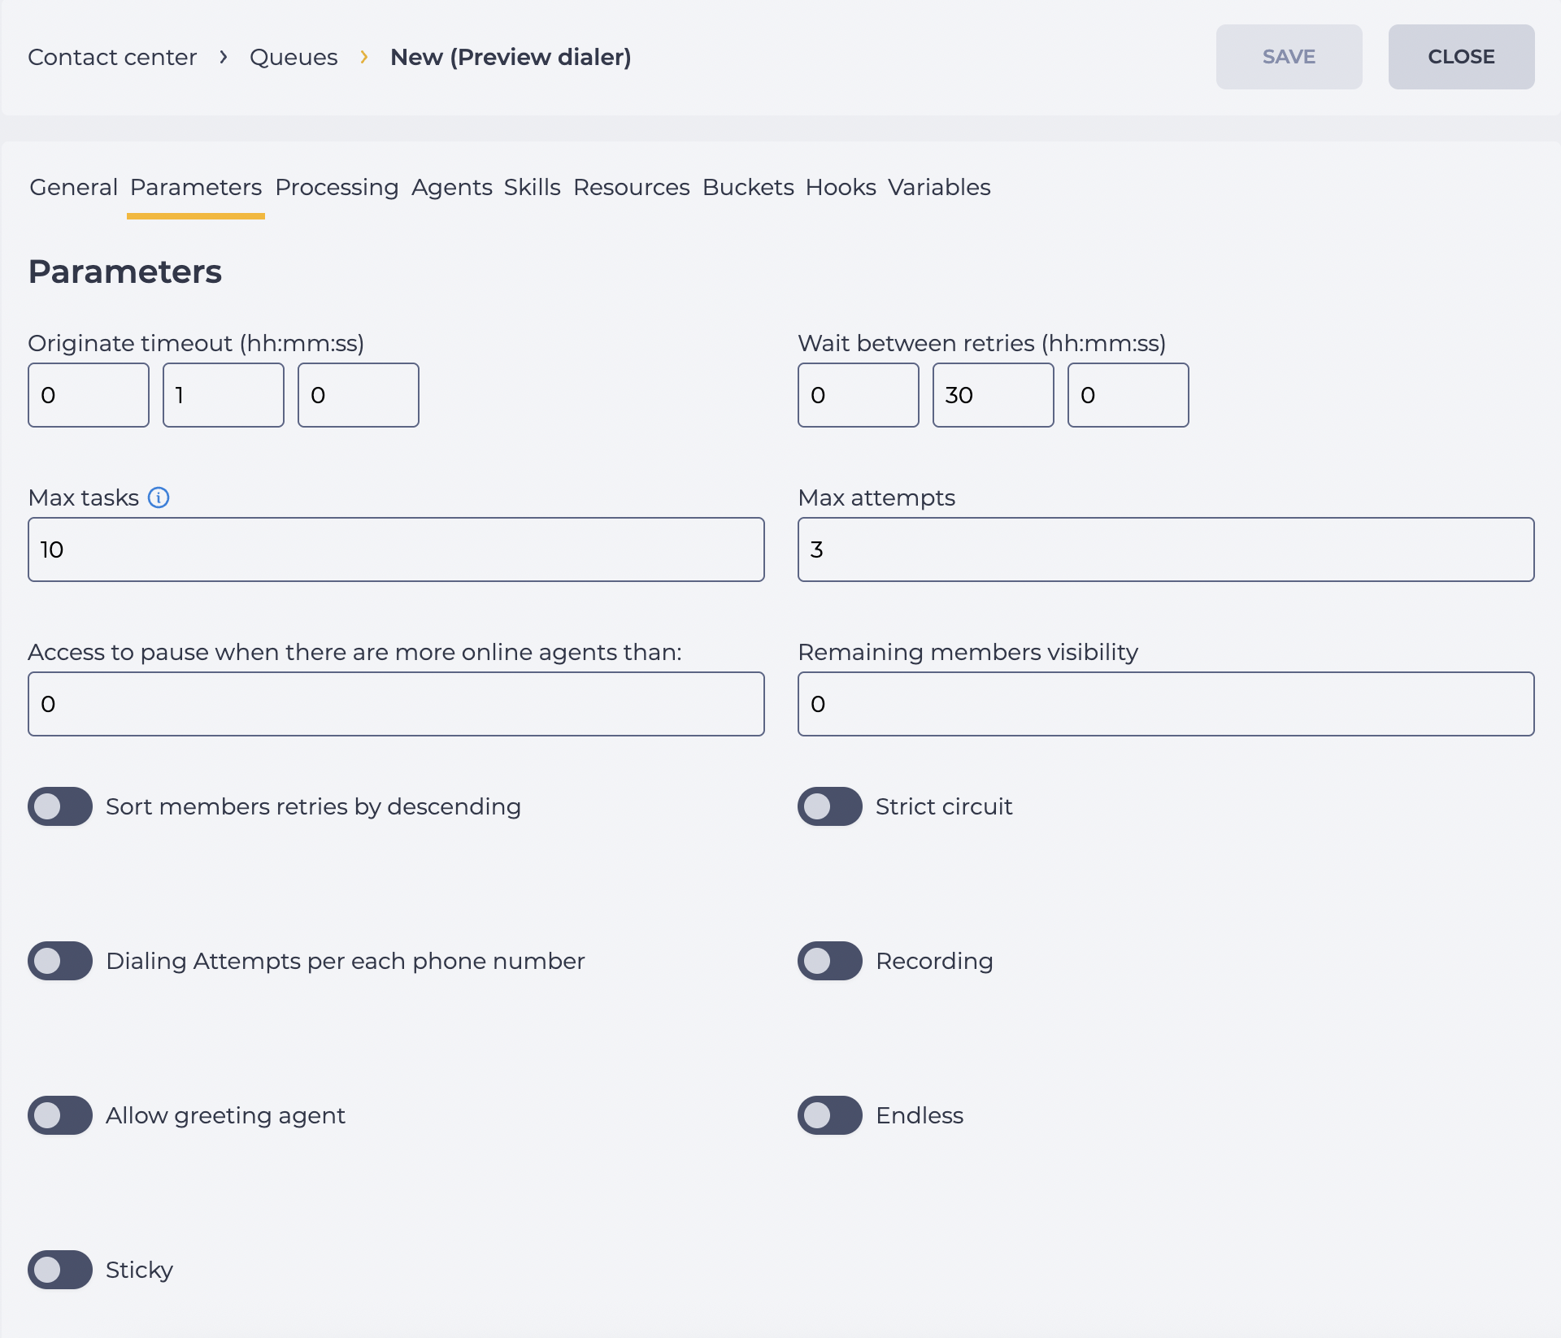Image resolution: width=1561 pixels, height=1338 pixels.
Task: Click the New (Preview dialer) breadcrumb title
Action: 511,57
